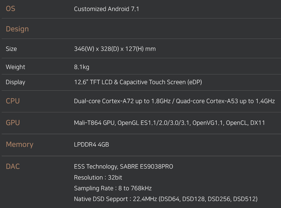Click the Size row label

11,49
